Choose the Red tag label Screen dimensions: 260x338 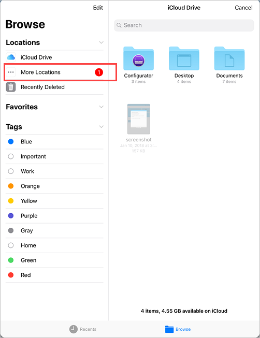click(x=26, y=275)
